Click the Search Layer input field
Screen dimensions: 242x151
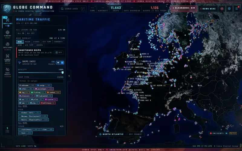[x=73, y=9]
